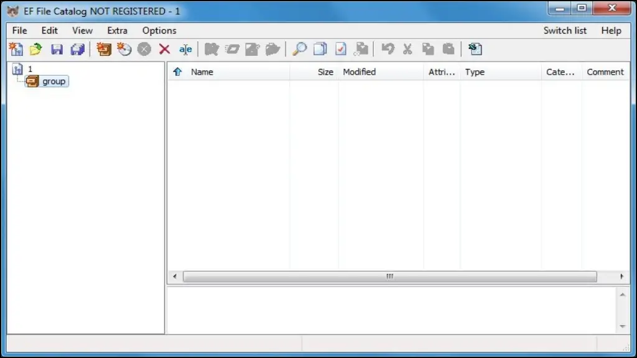
Task: Click the blank pages copy icon
Action: [x=320, y=49]
